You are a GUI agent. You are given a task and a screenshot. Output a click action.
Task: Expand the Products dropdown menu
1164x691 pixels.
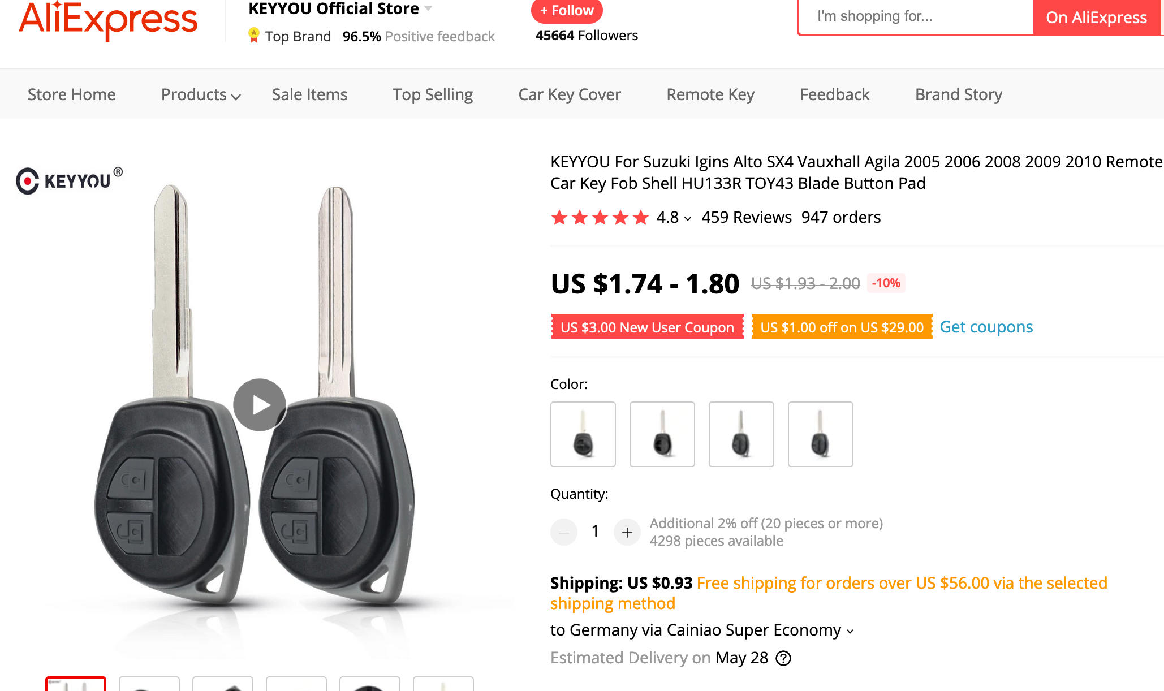[x=201, y=95]
